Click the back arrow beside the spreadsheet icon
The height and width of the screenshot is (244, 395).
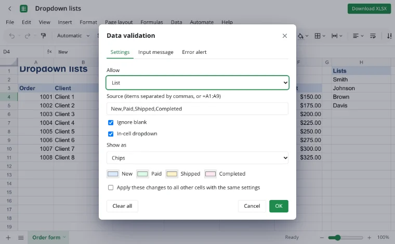point(10,9)
